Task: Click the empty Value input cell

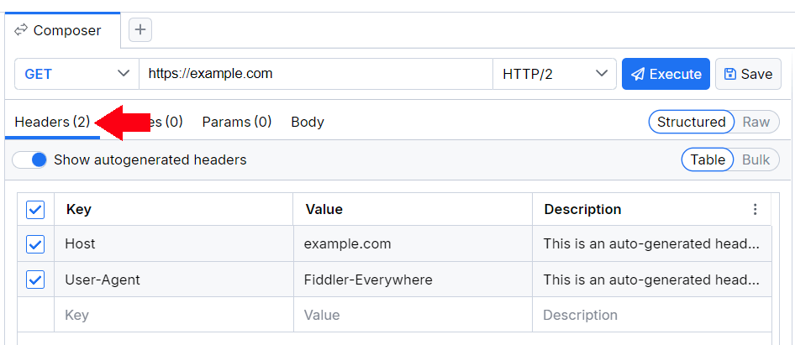Action: [x=412, y=316]
